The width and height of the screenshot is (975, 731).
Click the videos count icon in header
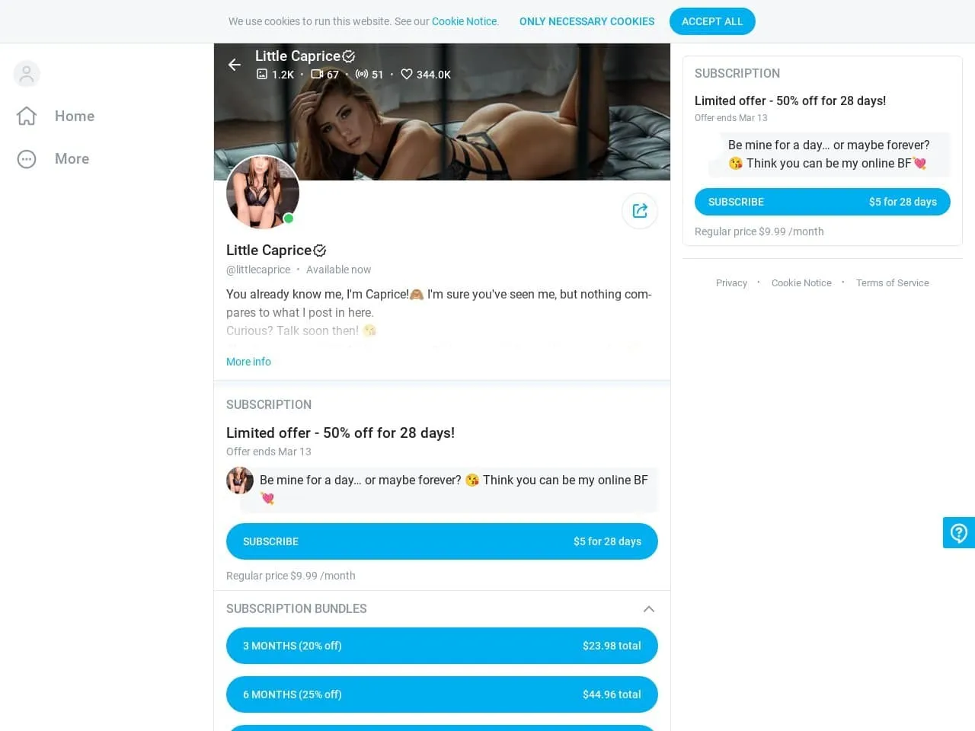(317, 74)
